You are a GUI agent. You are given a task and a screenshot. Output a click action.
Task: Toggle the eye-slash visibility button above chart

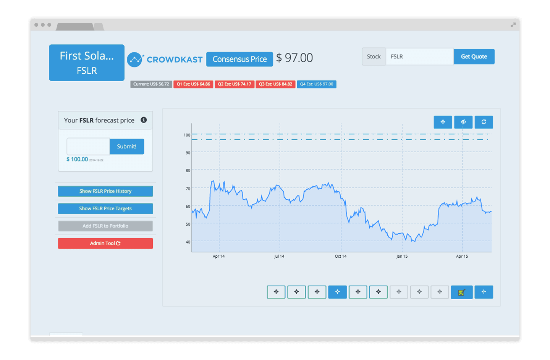click(x=463, y=122)
